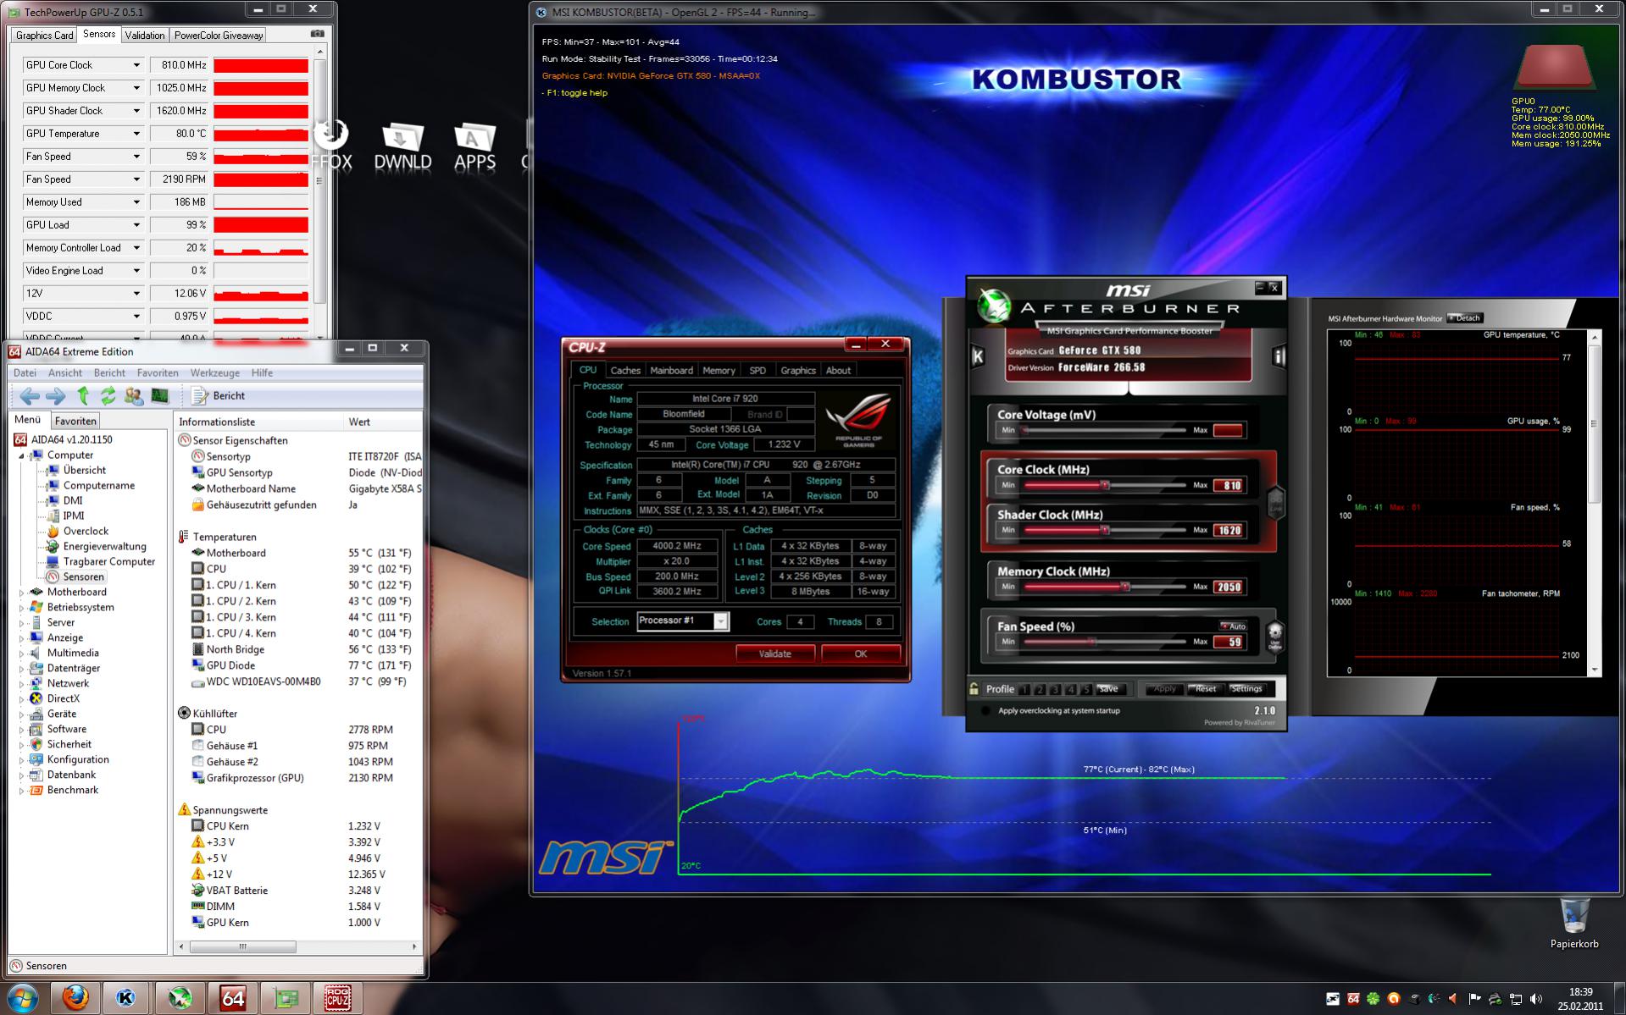1626x1015 pixels.
Task: Click the green Up arrow in AIDA64
Action: coord(83,395)
